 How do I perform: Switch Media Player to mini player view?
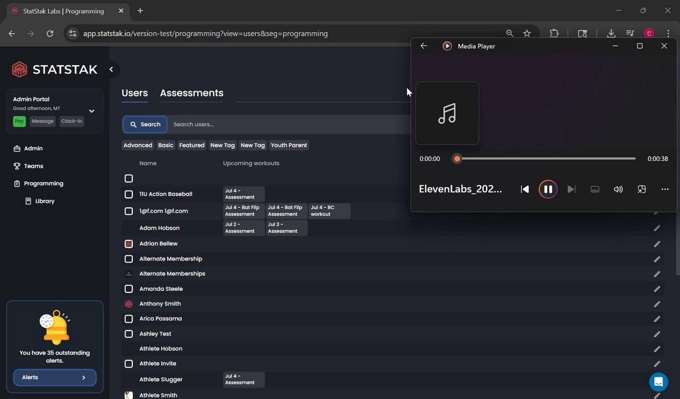[642, 189]
